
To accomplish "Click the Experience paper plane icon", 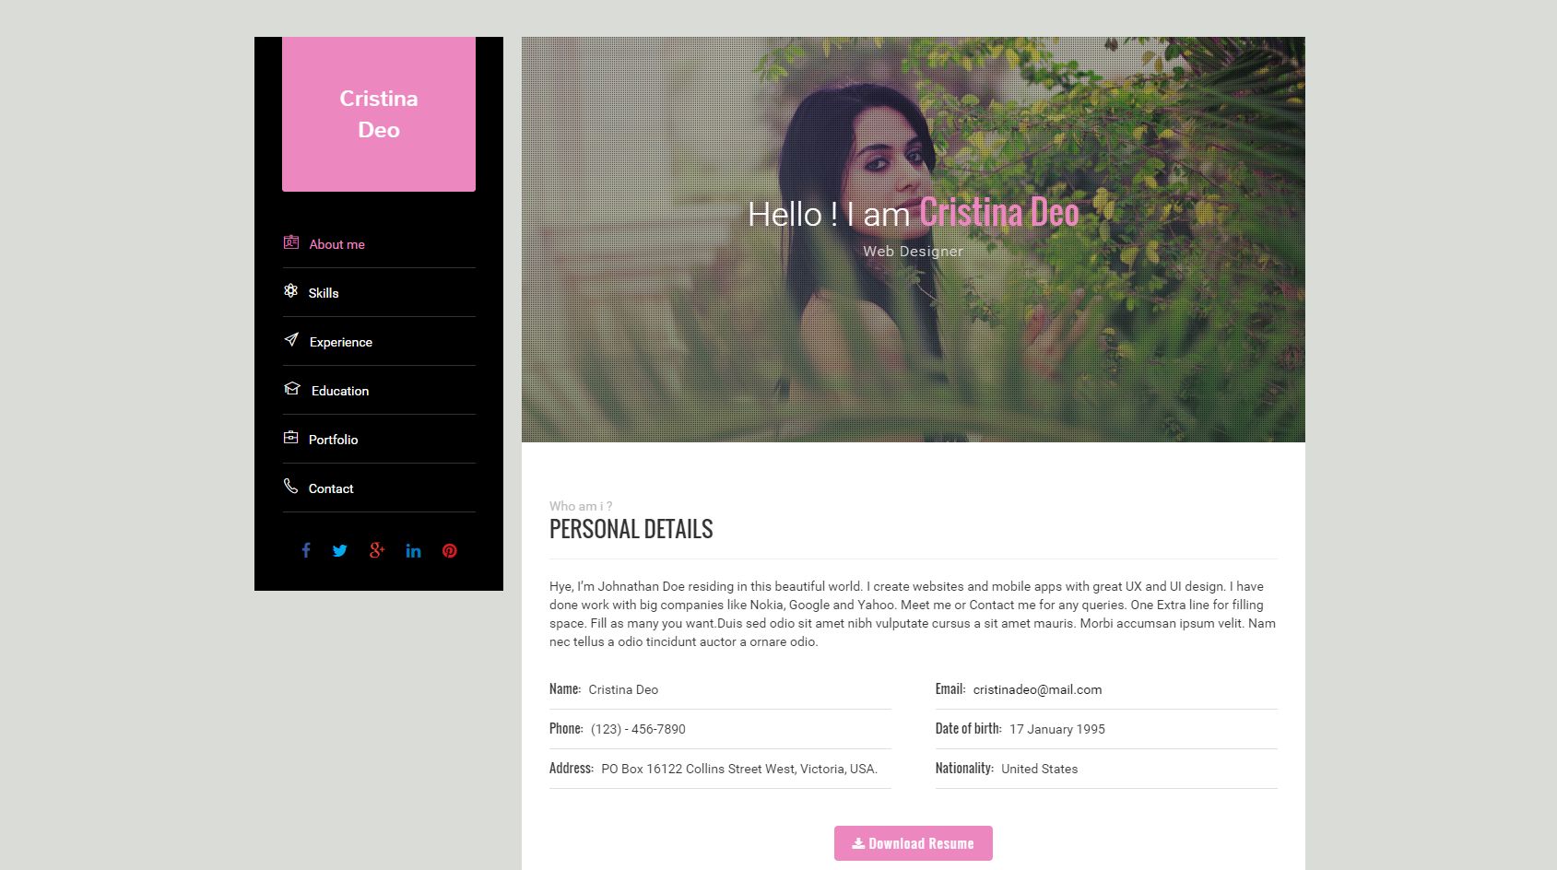I will tap(291, 339).
